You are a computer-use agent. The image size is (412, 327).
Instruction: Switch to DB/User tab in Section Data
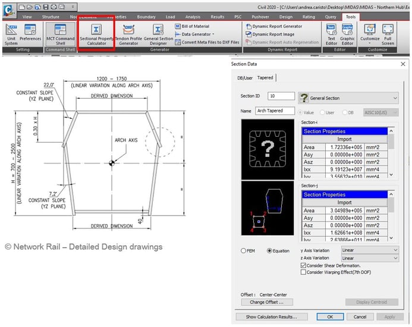(x=245, y=78)
